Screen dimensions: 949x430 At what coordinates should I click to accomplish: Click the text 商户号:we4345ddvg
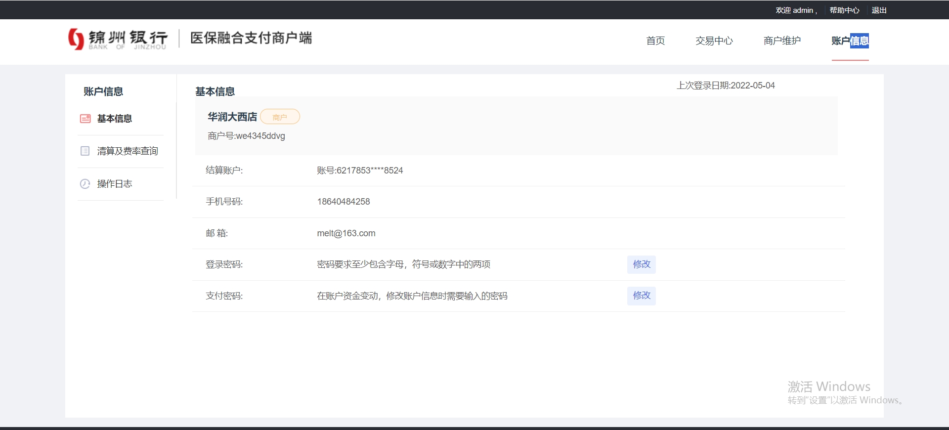246,136
